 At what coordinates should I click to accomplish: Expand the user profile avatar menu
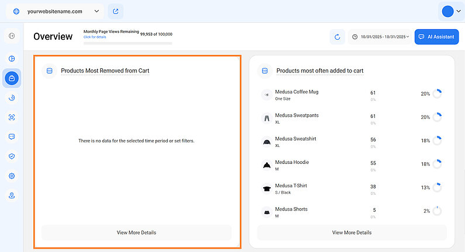450,11
